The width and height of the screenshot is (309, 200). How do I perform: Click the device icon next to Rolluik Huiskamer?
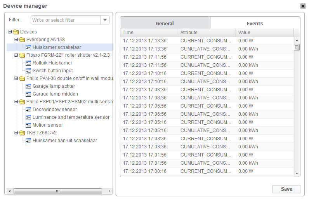(x=28, y=63)
